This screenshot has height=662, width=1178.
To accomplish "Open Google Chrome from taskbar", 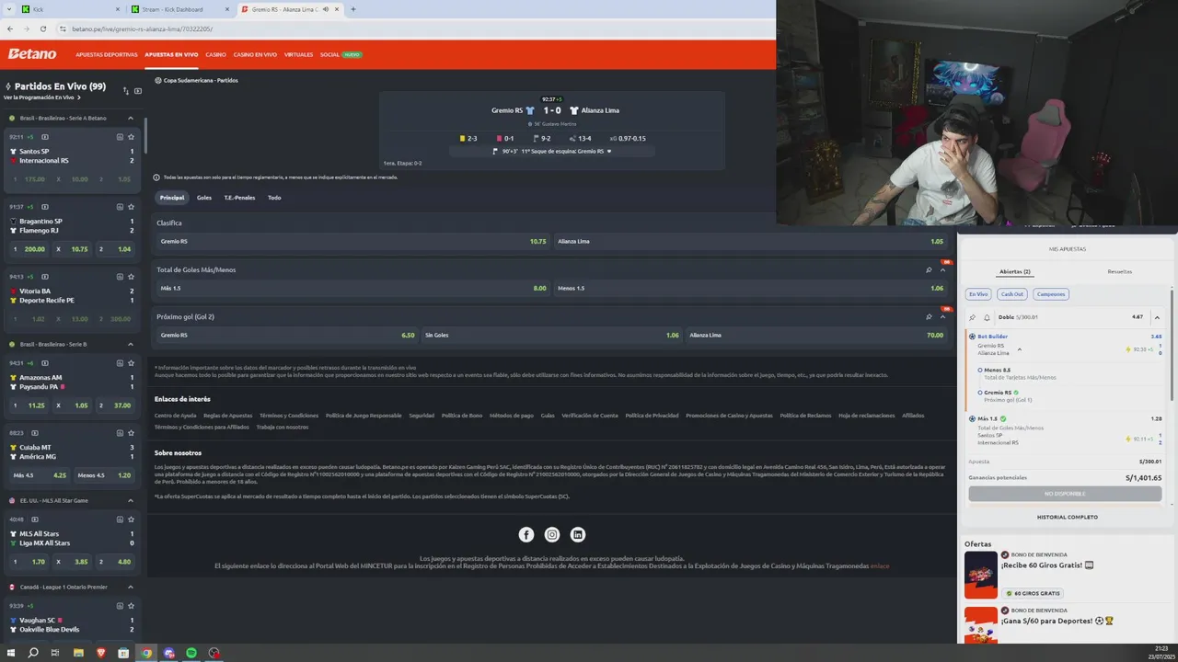I will (146, 653).
